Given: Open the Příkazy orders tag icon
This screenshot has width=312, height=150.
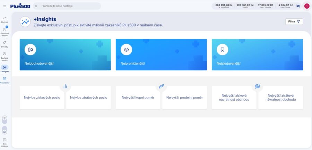Looking at the screenshot, I should coord(5,43).
